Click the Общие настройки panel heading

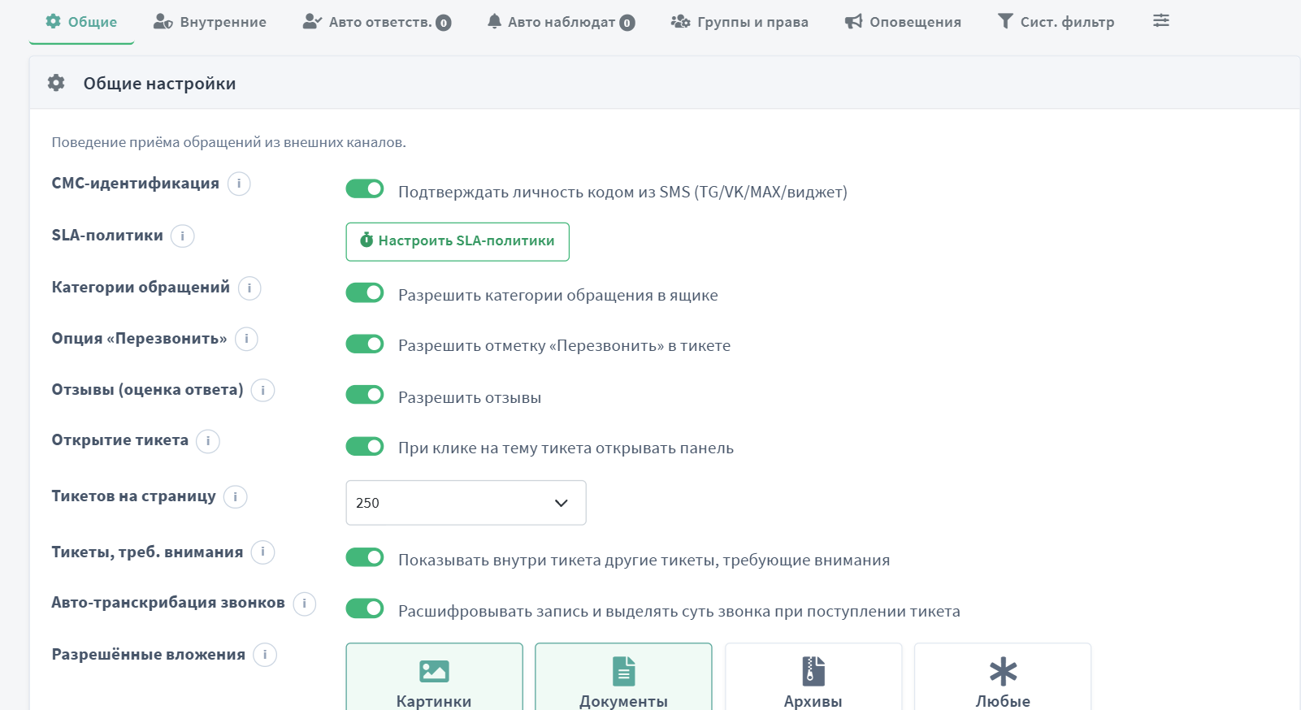tap(159, 84)
